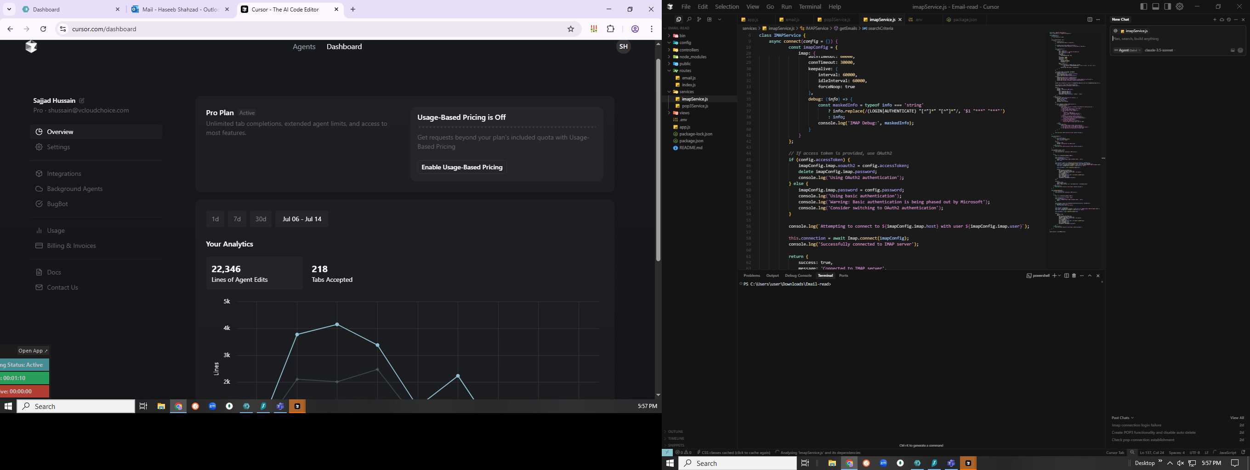Open Settings in the dashboard sidebar
The width and height of the screenshot is (1250, 470).
coord(96,147)
